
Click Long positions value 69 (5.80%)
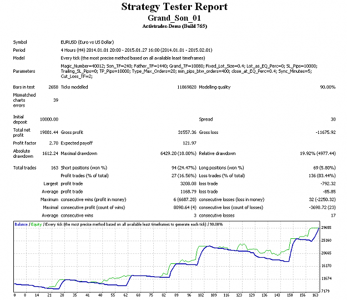324,168
